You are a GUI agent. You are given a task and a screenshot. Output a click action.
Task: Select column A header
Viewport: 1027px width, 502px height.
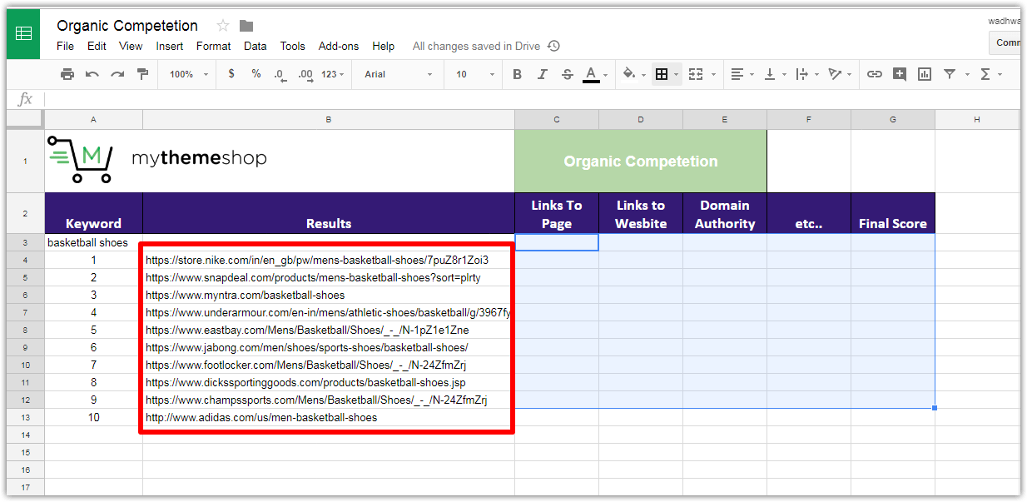[x=93, y=120]
